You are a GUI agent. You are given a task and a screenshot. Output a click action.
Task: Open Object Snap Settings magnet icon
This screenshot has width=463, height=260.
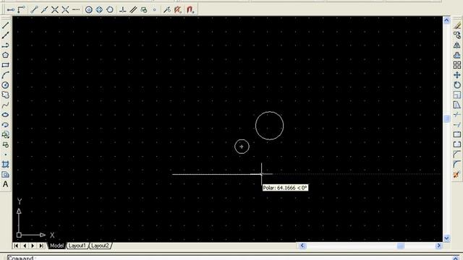tap(190, 9)
